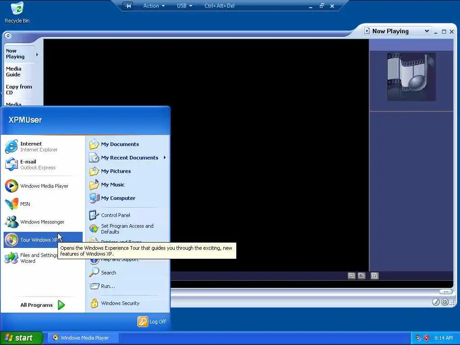Open Set Program Access and Defaults
The image size is (460, 345).
coord(128,229)
